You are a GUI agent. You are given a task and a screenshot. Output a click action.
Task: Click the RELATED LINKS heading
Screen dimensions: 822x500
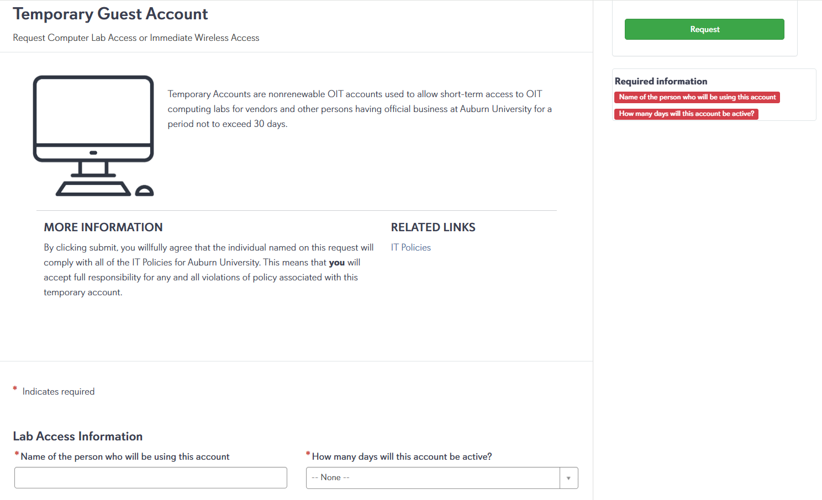[433, 227]
